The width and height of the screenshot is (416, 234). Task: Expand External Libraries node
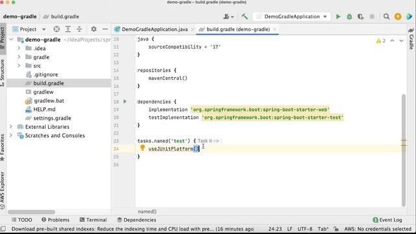[x=11, y=127]
